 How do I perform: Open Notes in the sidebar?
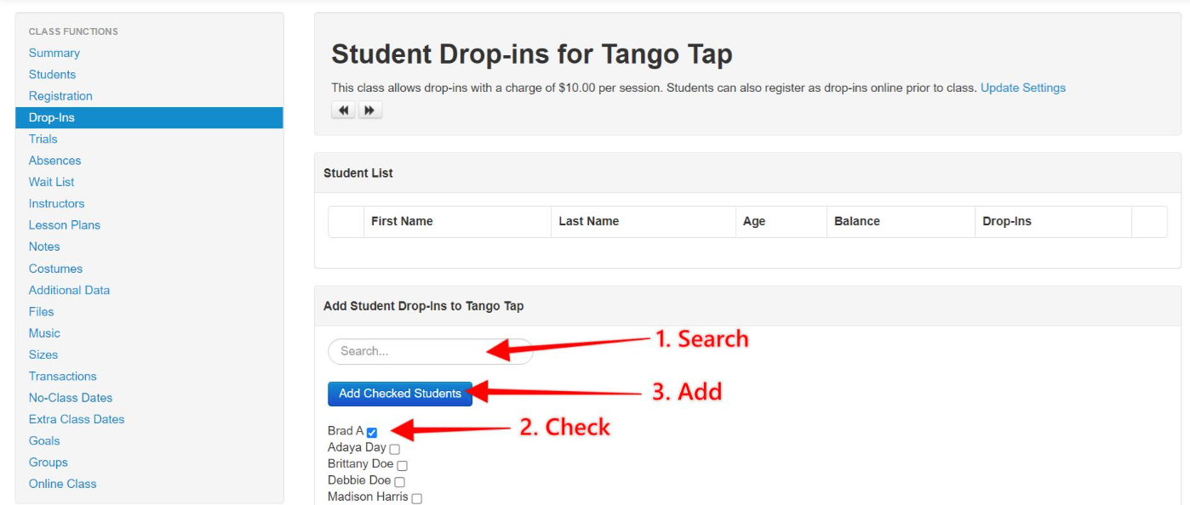pyautogui.click(x=44, y=247)
